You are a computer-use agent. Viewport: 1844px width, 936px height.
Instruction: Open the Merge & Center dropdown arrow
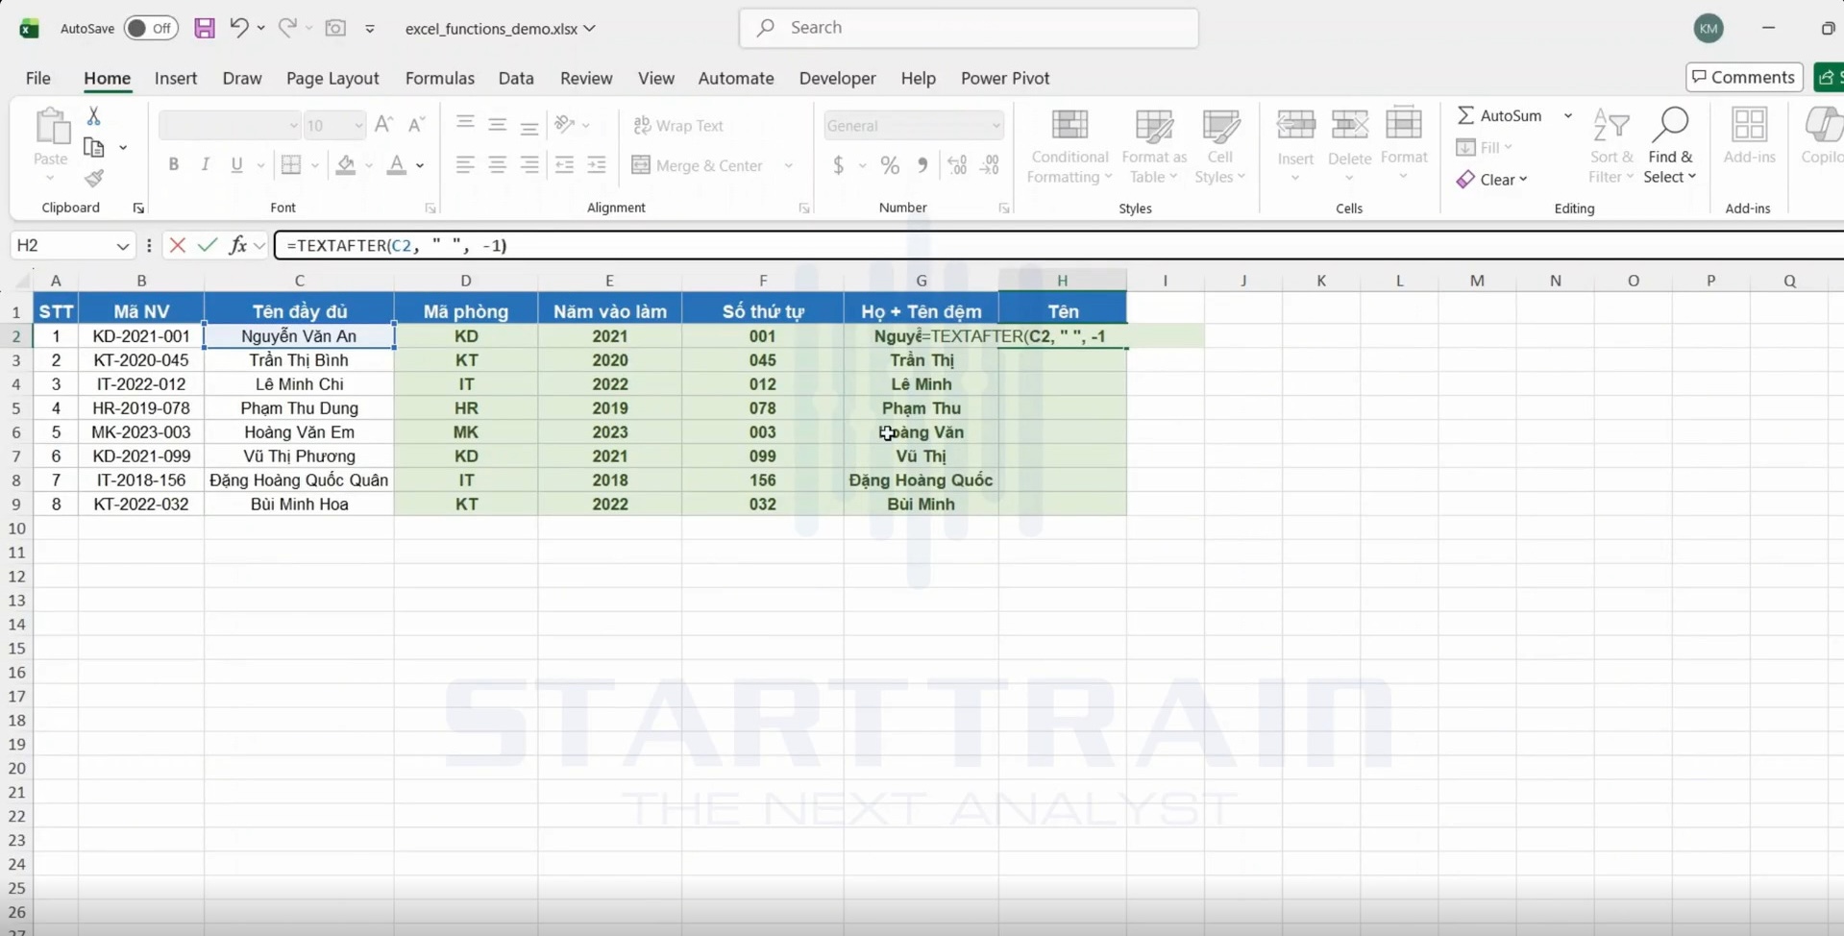789,165
